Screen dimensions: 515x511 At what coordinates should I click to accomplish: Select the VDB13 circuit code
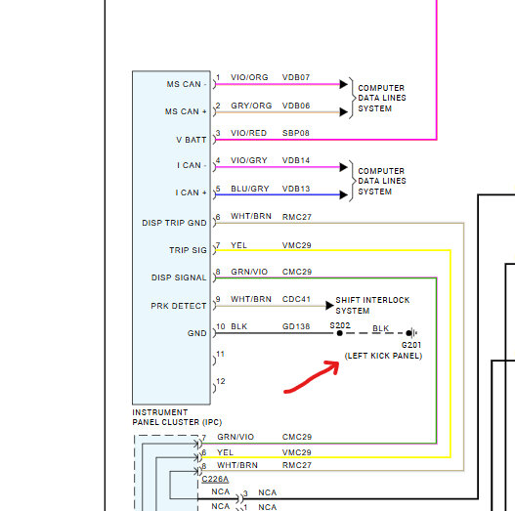tap(296, 189)
